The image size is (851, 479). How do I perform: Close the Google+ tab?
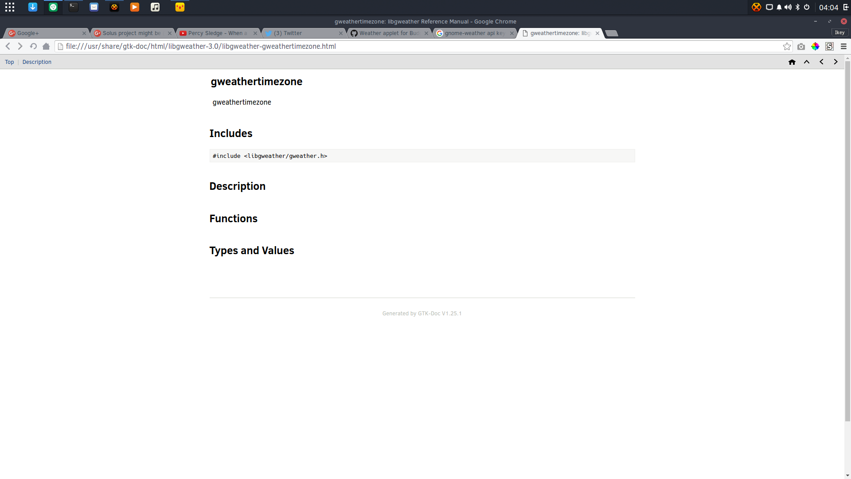(x=84, y=33)
